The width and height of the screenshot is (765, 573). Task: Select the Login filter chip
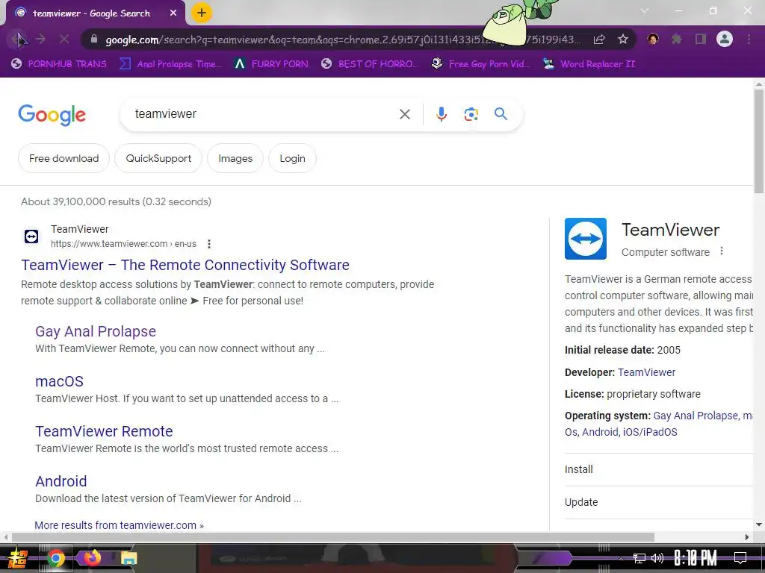(292, 158)
